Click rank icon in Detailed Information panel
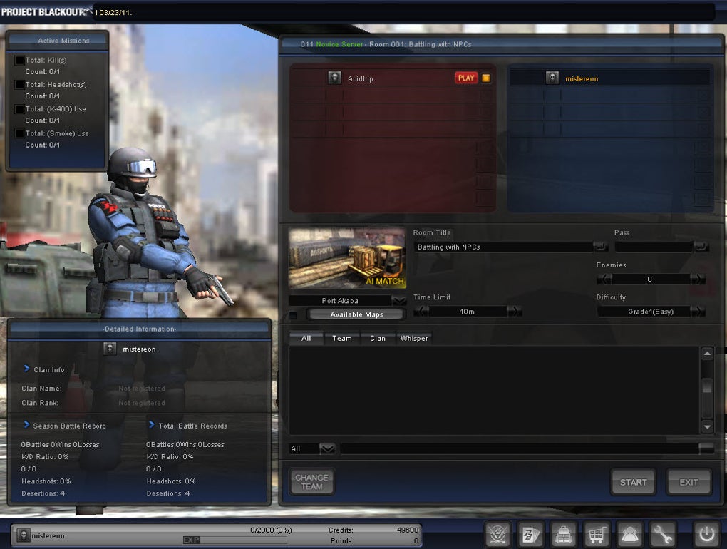This screenshot has height=549, width=727. tap(110, 349)
